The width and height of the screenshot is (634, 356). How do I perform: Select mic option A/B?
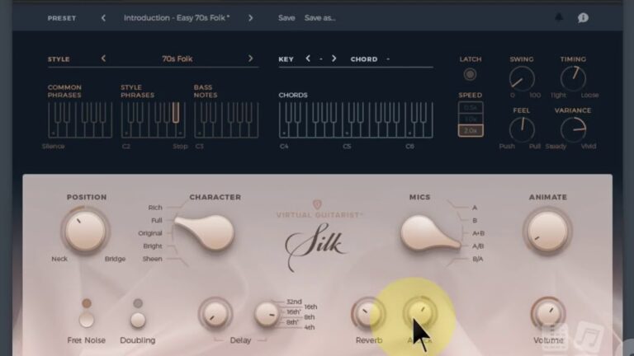[478, 246]
